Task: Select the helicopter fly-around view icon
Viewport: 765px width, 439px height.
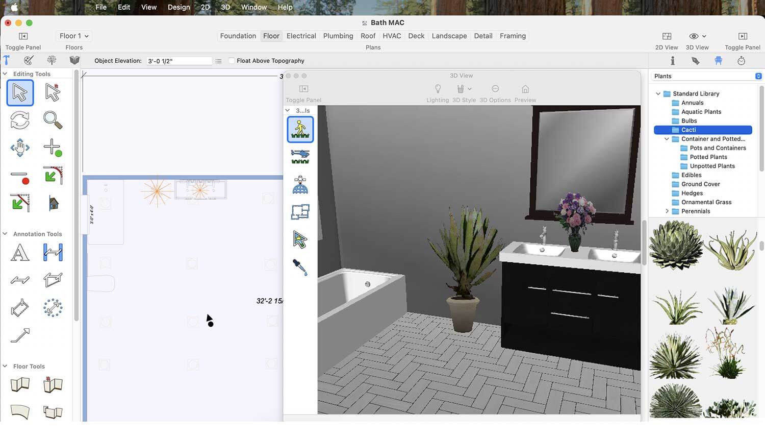Action: coord(300,156)
